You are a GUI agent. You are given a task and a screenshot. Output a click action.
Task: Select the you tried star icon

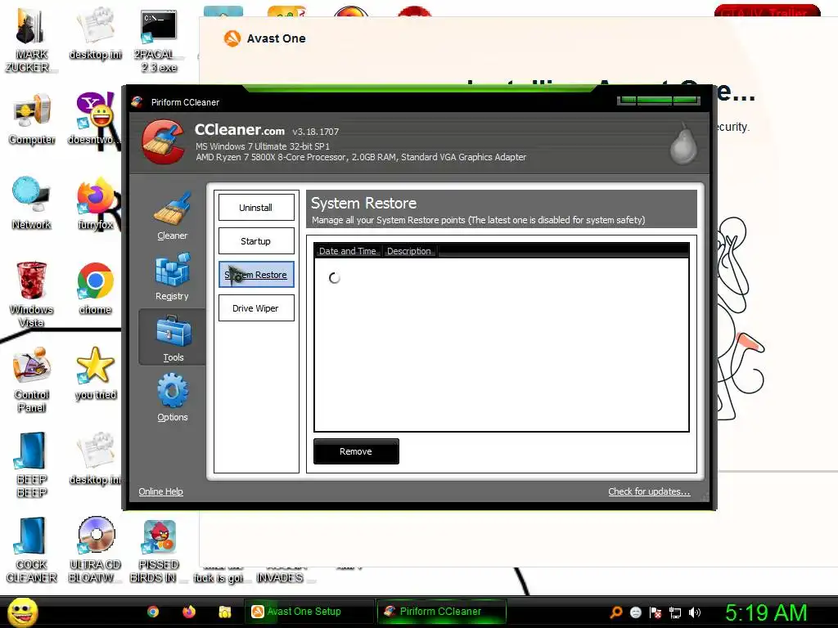pyautogui.click(x=95, y=374)
